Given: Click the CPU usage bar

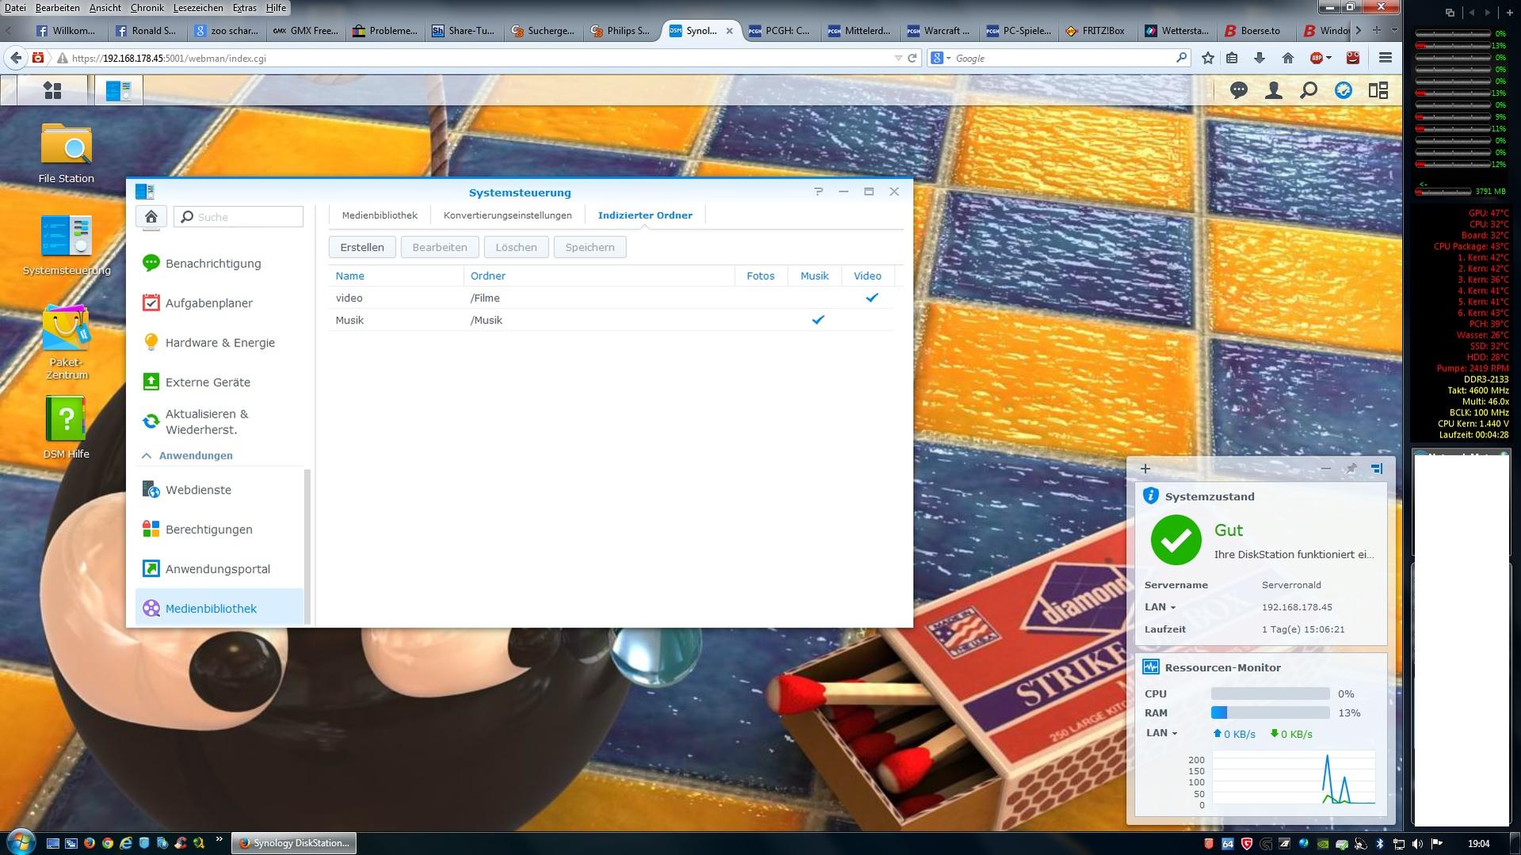Looking at the screenshot, I should [1271, 693].
